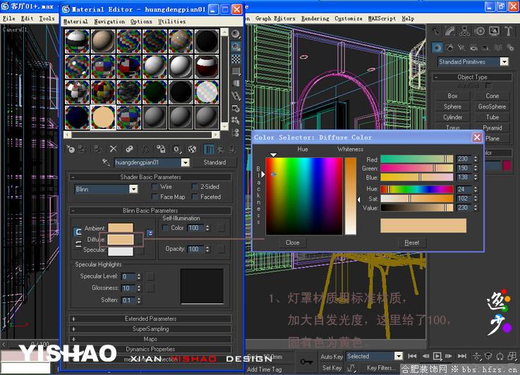Click the Set Keys key icon
The width and height of the screenshot is (520, 375).
tap(306, 362)
